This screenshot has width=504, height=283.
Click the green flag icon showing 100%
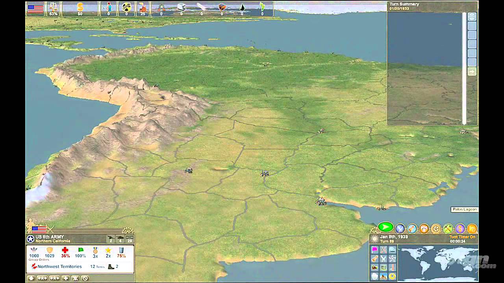[81, 250]
